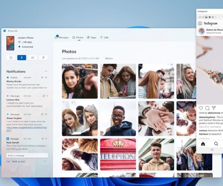Switch to the Messages tab
The height and width of the screenshot is (186, 223).
pyautogui.click(x=62, y=37)
